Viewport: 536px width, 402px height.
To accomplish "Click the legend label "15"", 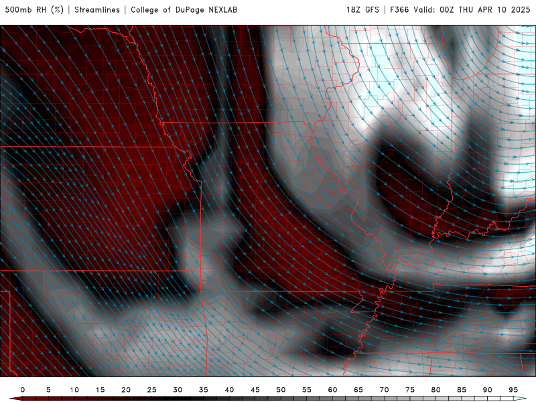I will pyautogui.click(x=100, y=390).
